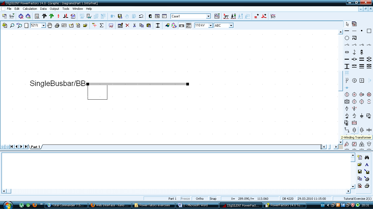Choose the rectangle drawing element in palette
The height and width of the screenshot is (209, 373).
coord(369,31)
